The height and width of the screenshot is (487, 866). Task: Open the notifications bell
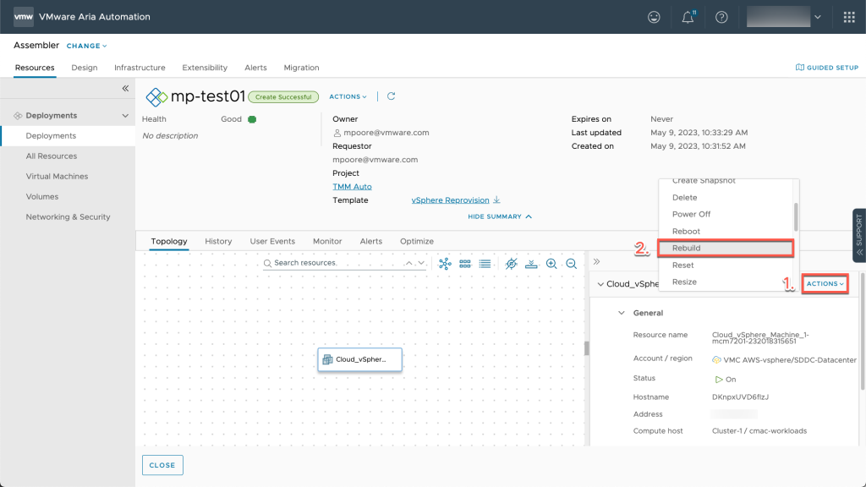tap(688, 17)
